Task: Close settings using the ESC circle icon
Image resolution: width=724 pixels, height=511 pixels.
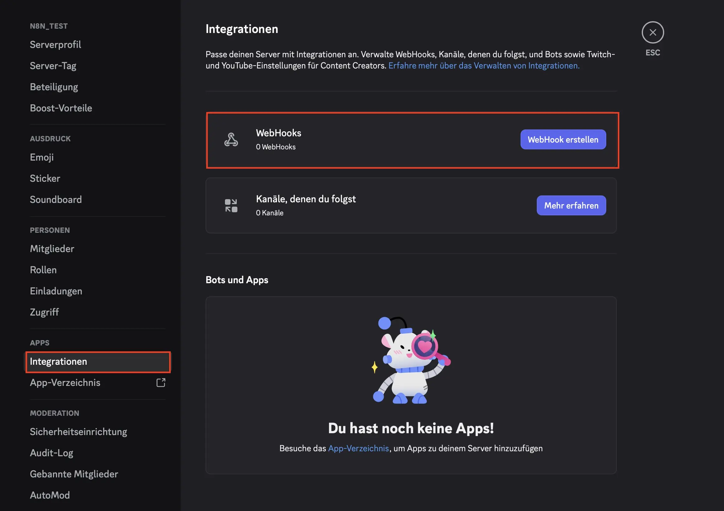Action: tap(652, 32)
